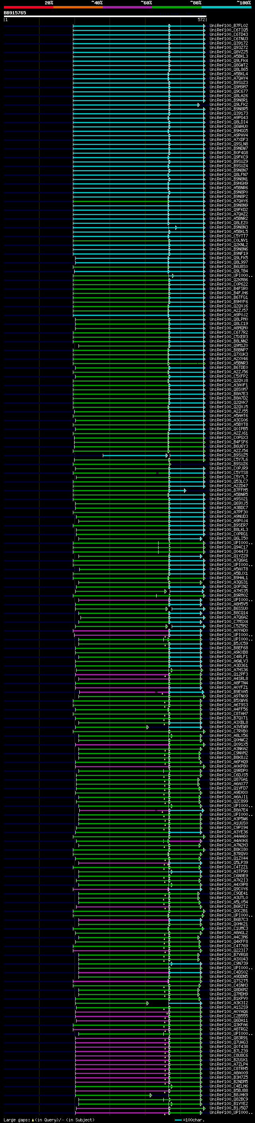Select hit UniRef100_C6TNU3

point(229,39)
